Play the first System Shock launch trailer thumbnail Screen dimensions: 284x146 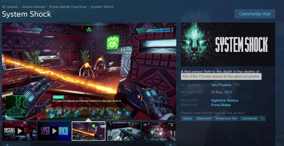click(19, 131)
